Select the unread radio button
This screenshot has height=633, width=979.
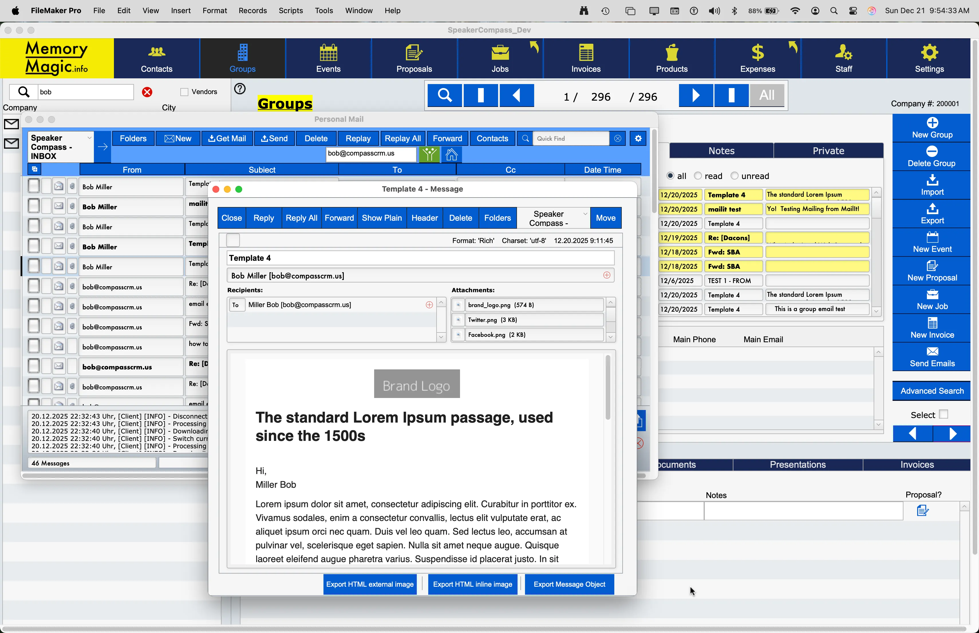point(734,176)
